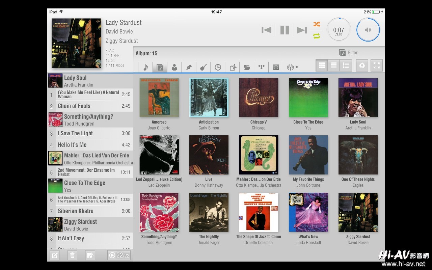Play I Saw The Light track
The width and height of the screenshot is (432, 270).
[90, 133]
